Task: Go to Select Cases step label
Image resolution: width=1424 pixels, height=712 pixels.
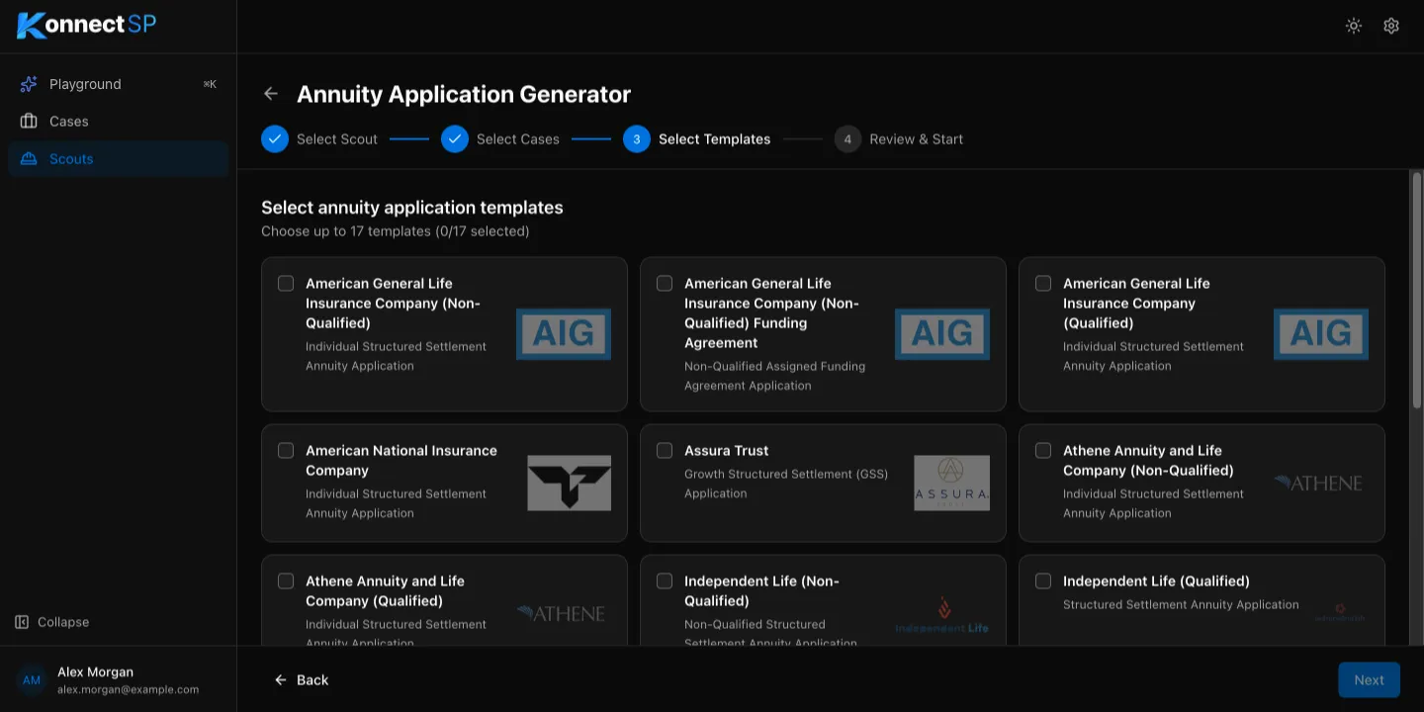Action: coord(518,138)
